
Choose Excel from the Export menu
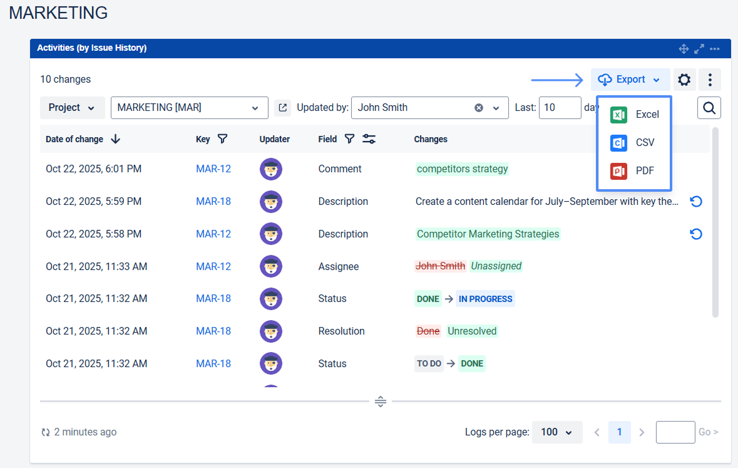pos(635,115)
